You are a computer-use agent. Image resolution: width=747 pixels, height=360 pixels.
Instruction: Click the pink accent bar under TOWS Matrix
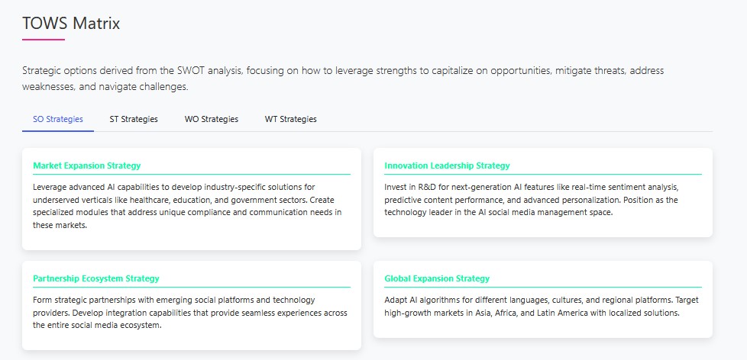[44, 40]
